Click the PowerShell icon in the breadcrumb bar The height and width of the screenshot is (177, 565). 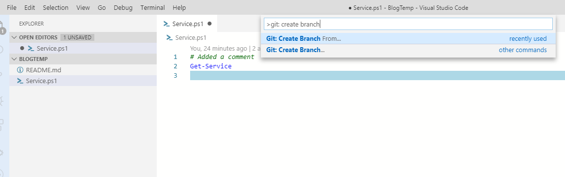[169, 37]
